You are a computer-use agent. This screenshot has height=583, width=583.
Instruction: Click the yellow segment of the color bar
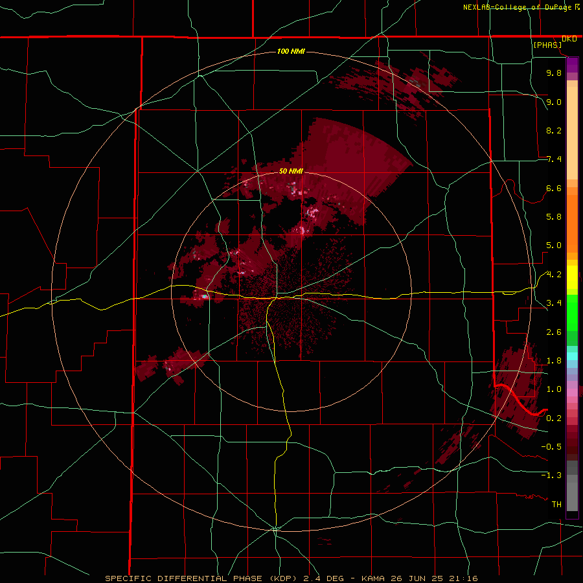point(572,277)
